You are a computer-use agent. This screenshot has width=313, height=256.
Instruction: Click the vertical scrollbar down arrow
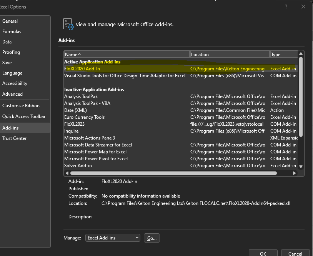coord(301,166)
